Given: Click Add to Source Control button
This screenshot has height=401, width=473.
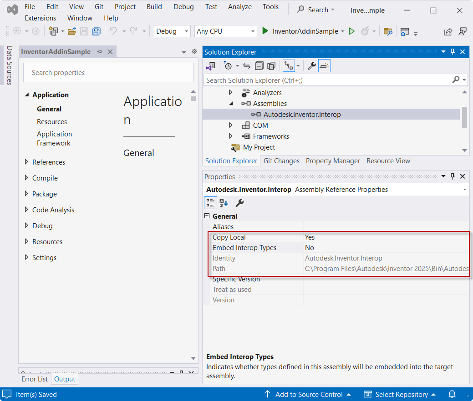Looking at the screenshot, I should coord(308,394).
